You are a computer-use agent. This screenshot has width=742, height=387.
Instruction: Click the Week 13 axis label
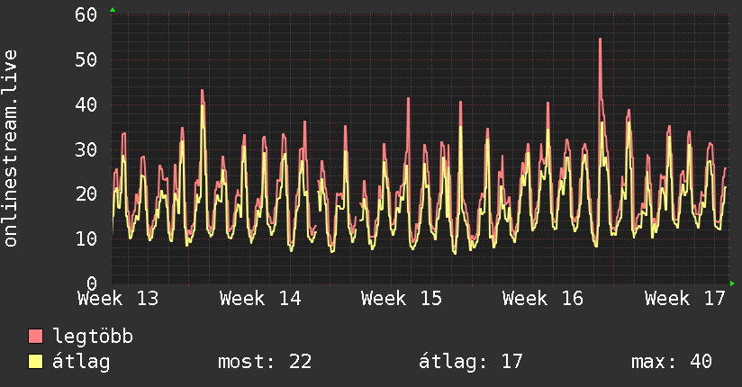pyautogui.click(x=118, y=299)
